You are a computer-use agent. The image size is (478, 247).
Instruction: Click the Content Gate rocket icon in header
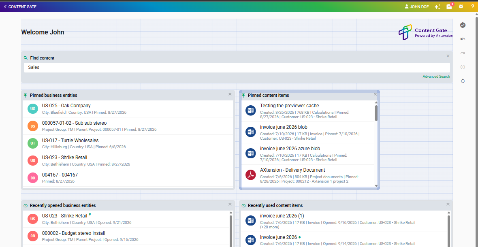click(x=5, y=6)
